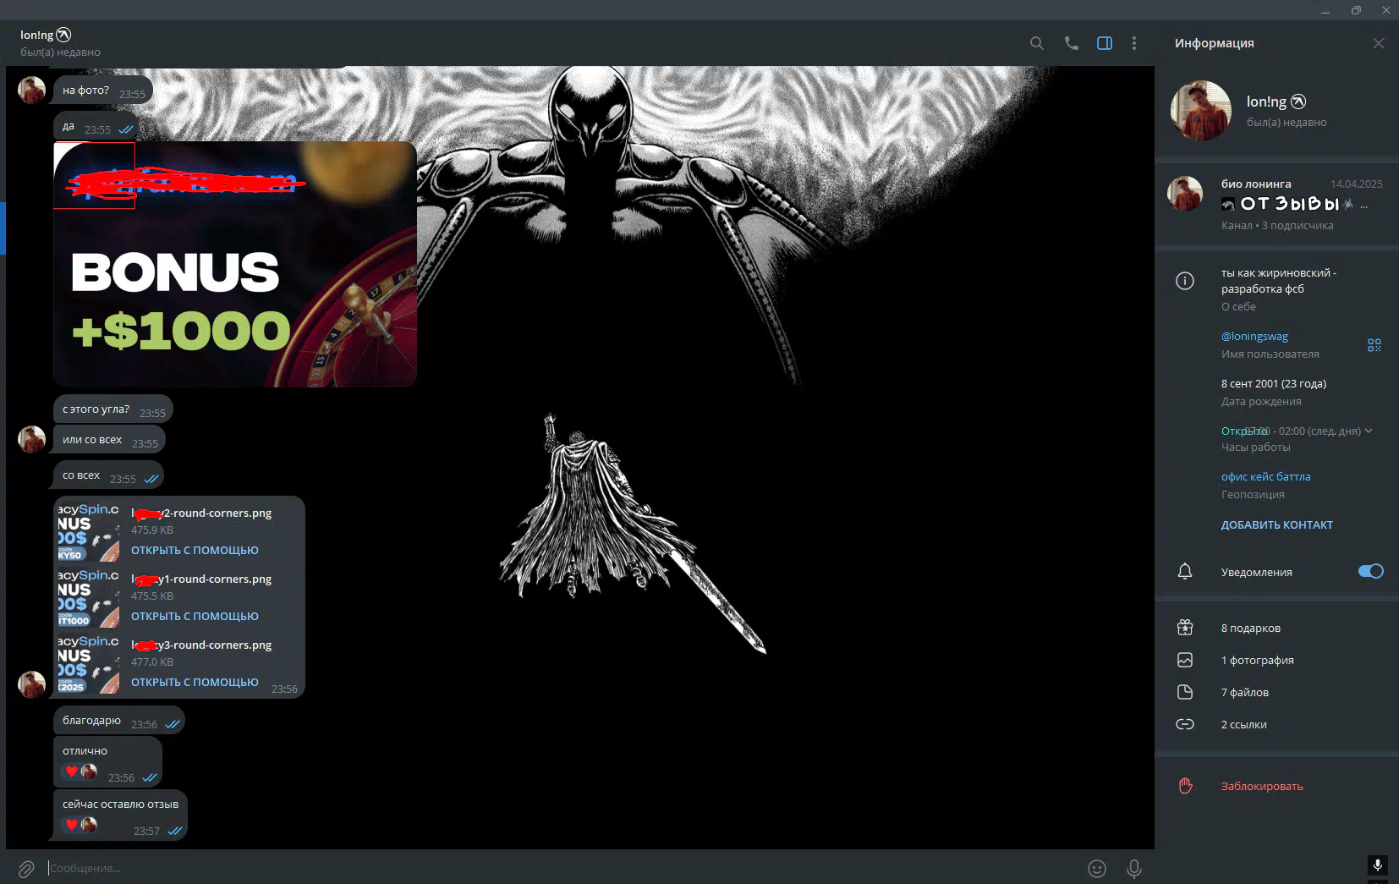The width and height of the screenshot is (1399, 884).
Task: Click sender avatar next to или со всех
Action: pos(32,440)
